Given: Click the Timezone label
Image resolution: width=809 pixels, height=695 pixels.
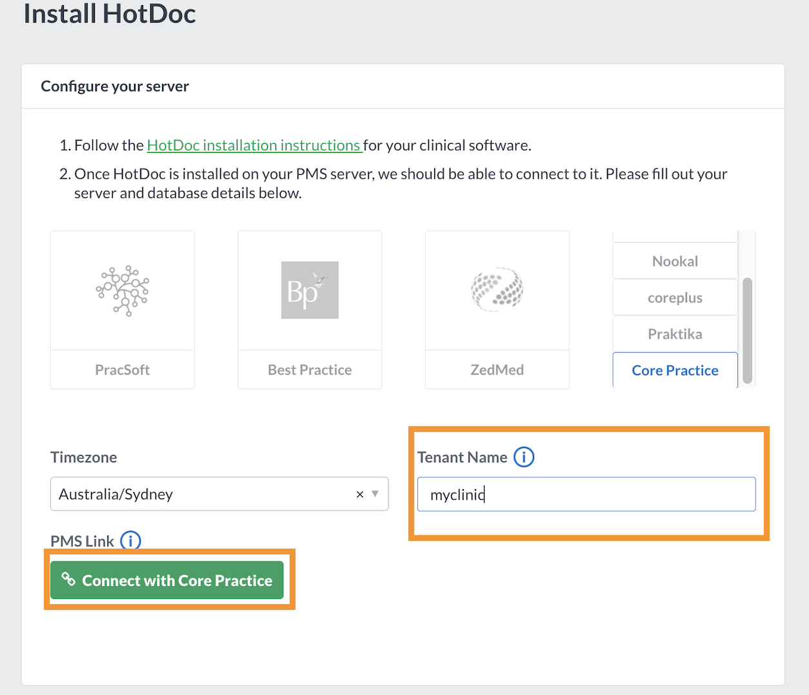Looking at the screenshot, I should pos(84,457).
